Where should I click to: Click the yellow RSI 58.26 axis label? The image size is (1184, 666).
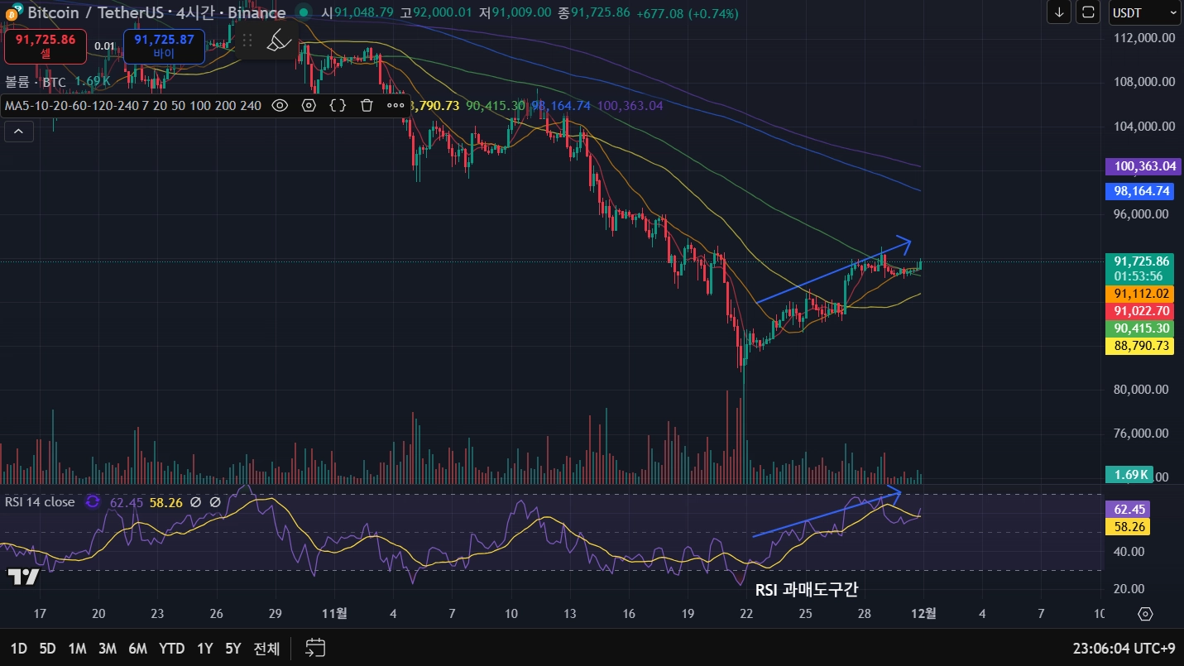pos(1129,526)
